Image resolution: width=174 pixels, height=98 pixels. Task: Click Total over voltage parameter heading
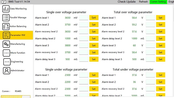pyautogui.click(x=133, y=12)
